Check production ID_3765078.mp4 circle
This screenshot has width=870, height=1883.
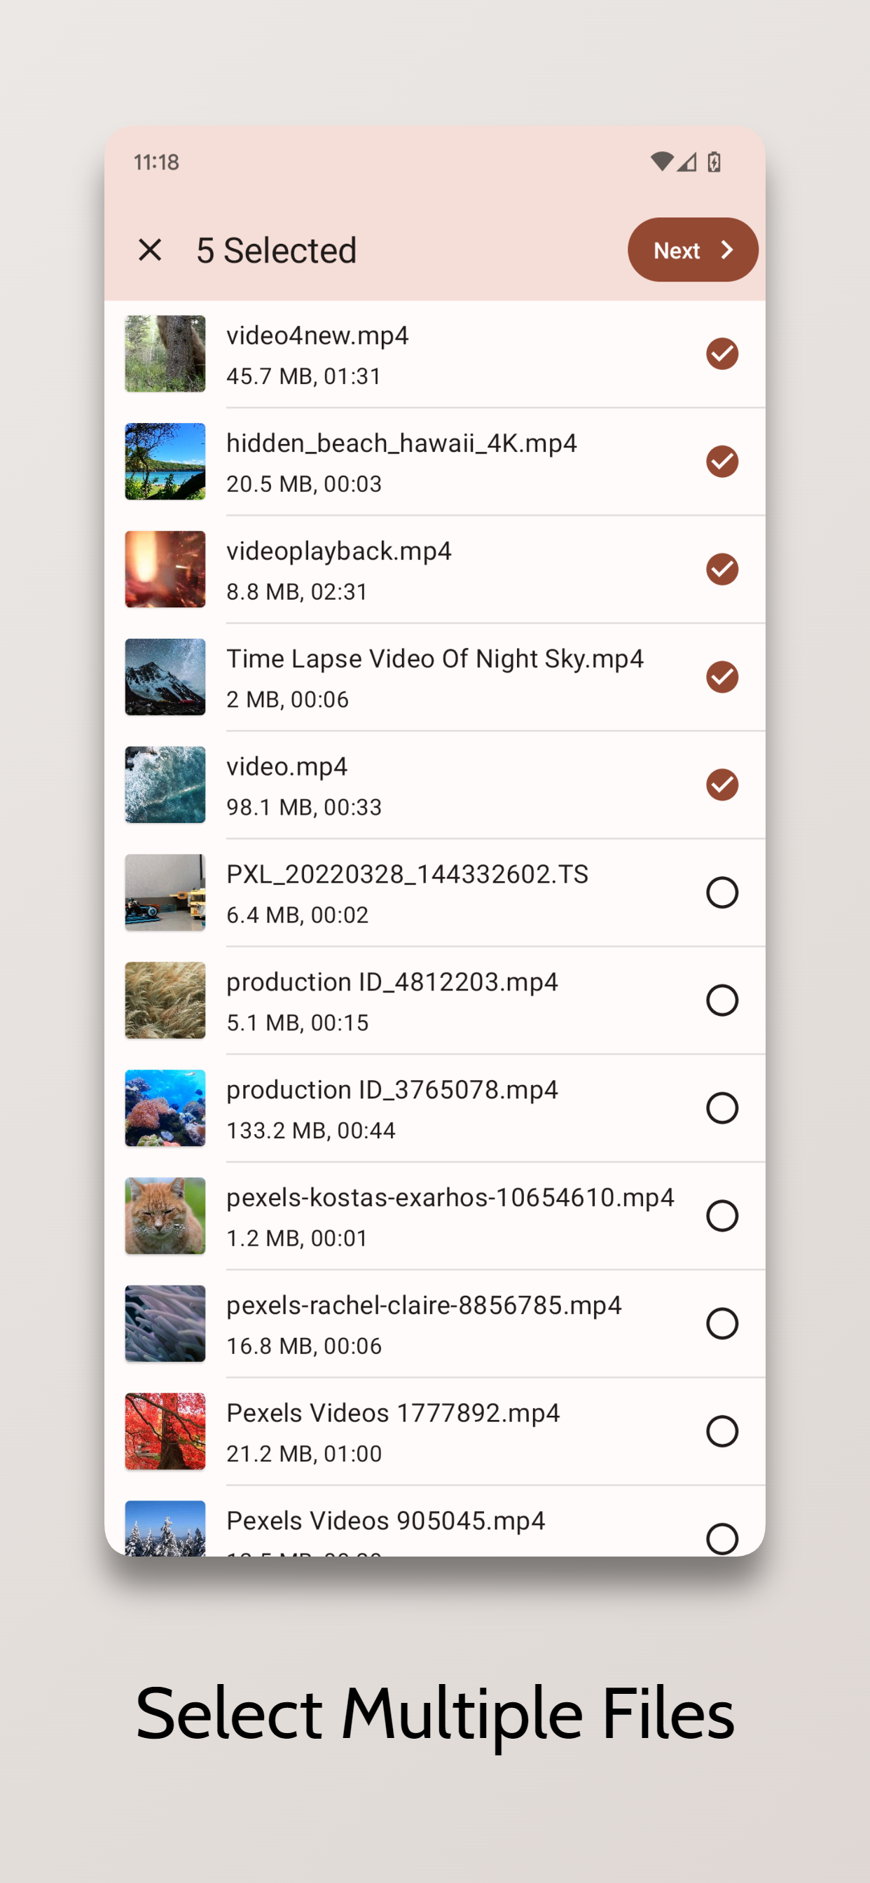(721, 1108)
